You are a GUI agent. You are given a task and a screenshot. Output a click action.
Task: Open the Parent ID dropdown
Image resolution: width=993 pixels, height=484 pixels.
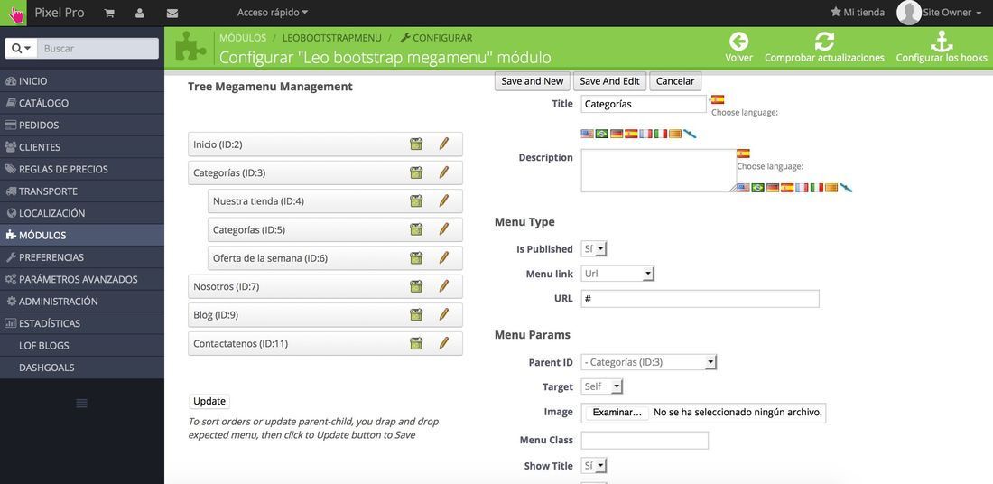coord(649,362)
